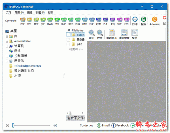Open the E-mail contact link
170x133 pixels.
pos(103,125)
